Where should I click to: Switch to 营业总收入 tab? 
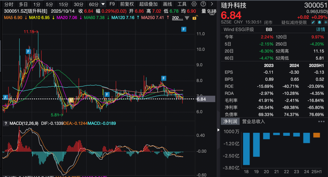pos(253,122)
